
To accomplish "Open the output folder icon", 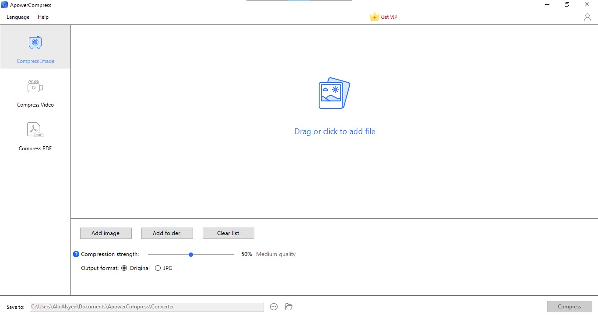I will click(x=289, y=307).
